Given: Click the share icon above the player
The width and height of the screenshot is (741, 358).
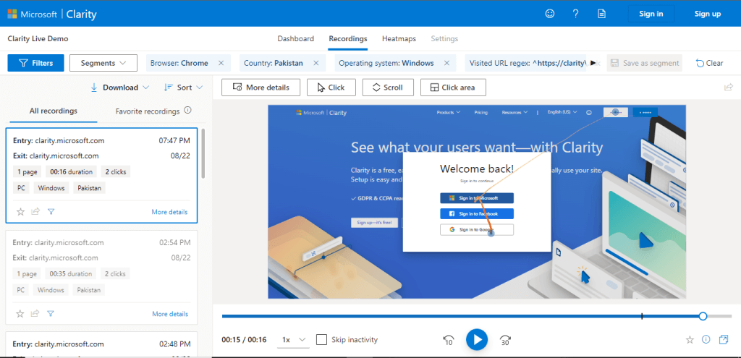Looking at the screenshot, I should 728,88.
